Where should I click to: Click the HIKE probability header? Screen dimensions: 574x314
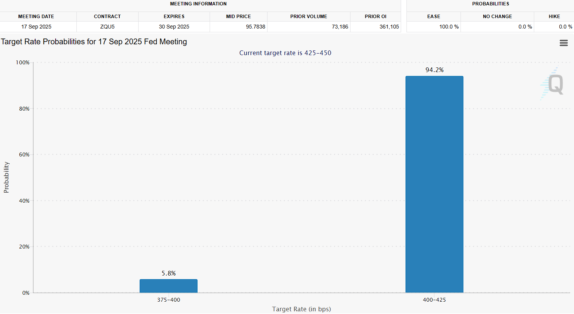(x=554, y=17)
